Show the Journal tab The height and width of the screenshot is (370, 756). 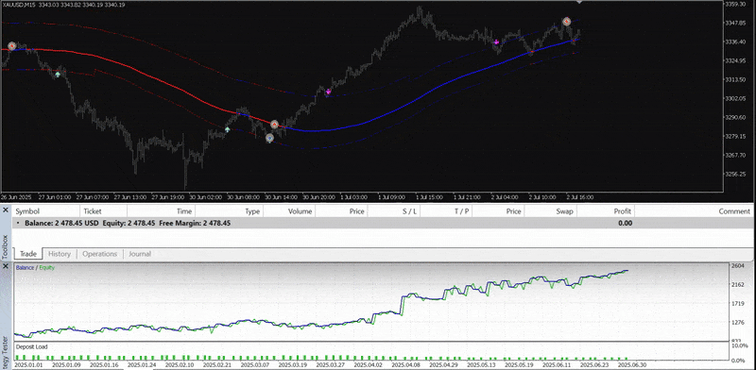pos(140,254)
